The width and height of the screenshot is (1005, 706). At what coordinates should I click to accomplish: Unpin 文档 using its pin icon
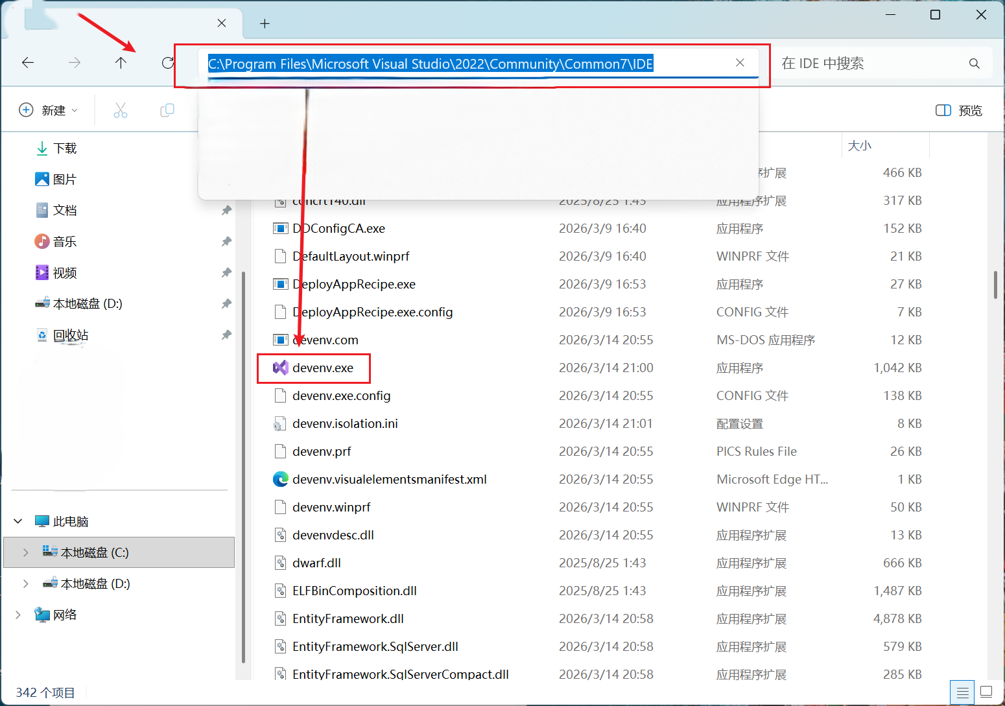click(226, 211)
